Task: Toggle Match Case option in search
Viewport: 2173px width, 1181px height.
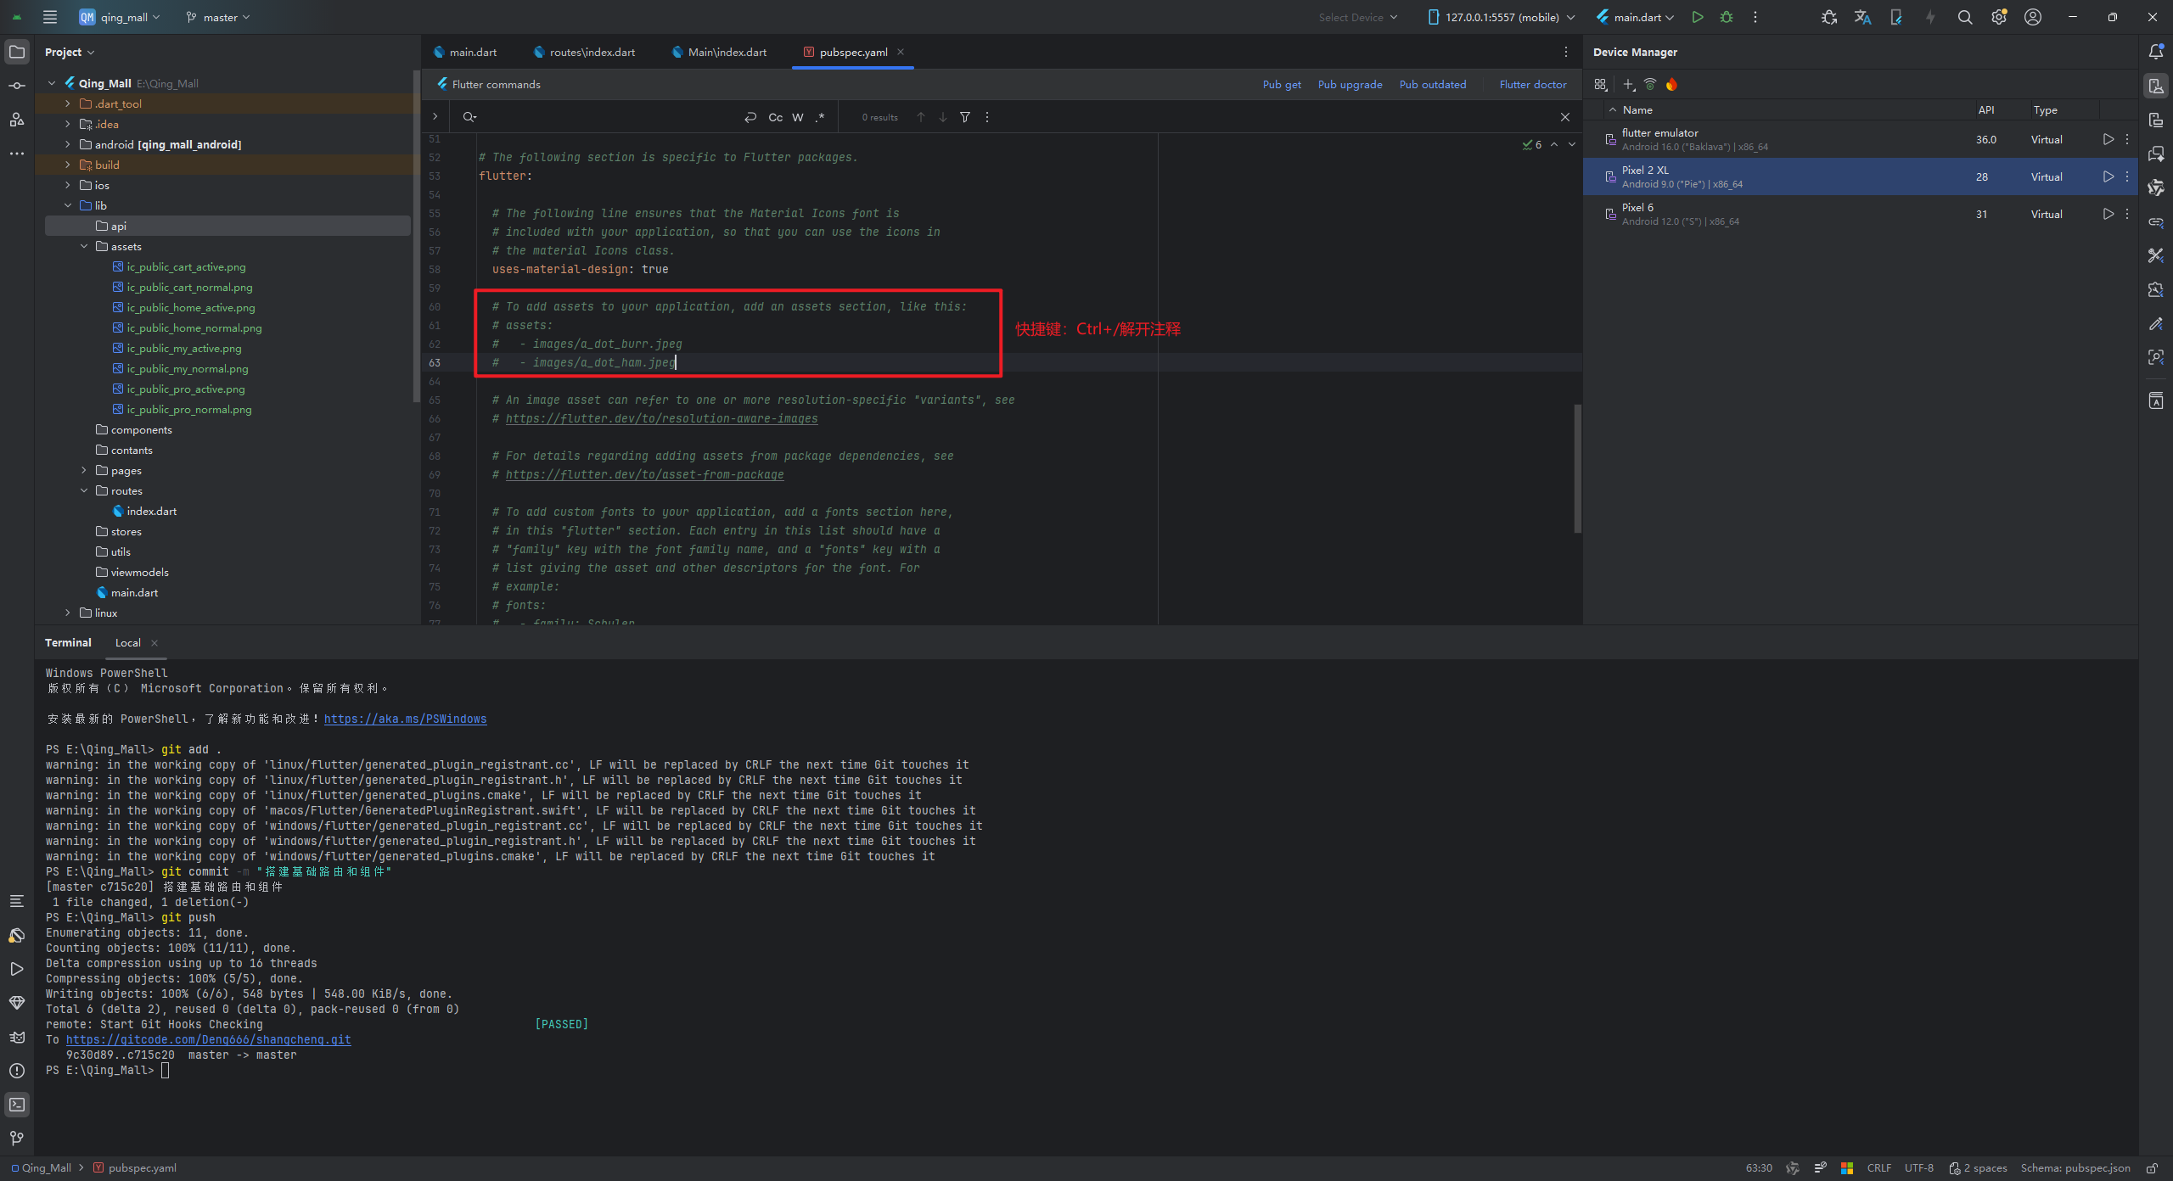Action: coord(775,117)
